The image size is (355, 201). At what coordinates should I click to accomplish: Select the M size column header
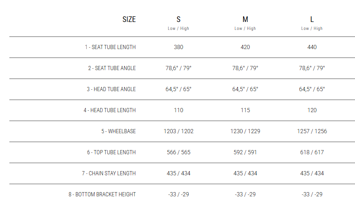245,20
